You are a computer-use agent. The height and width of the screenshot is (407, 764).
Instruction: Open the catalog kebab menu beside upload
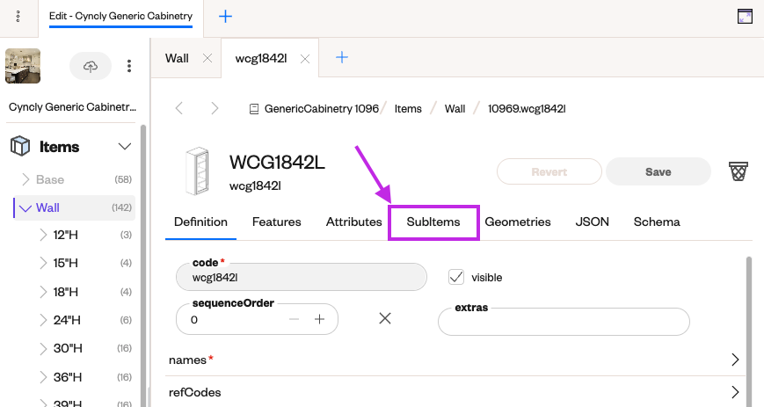point(129,66)
